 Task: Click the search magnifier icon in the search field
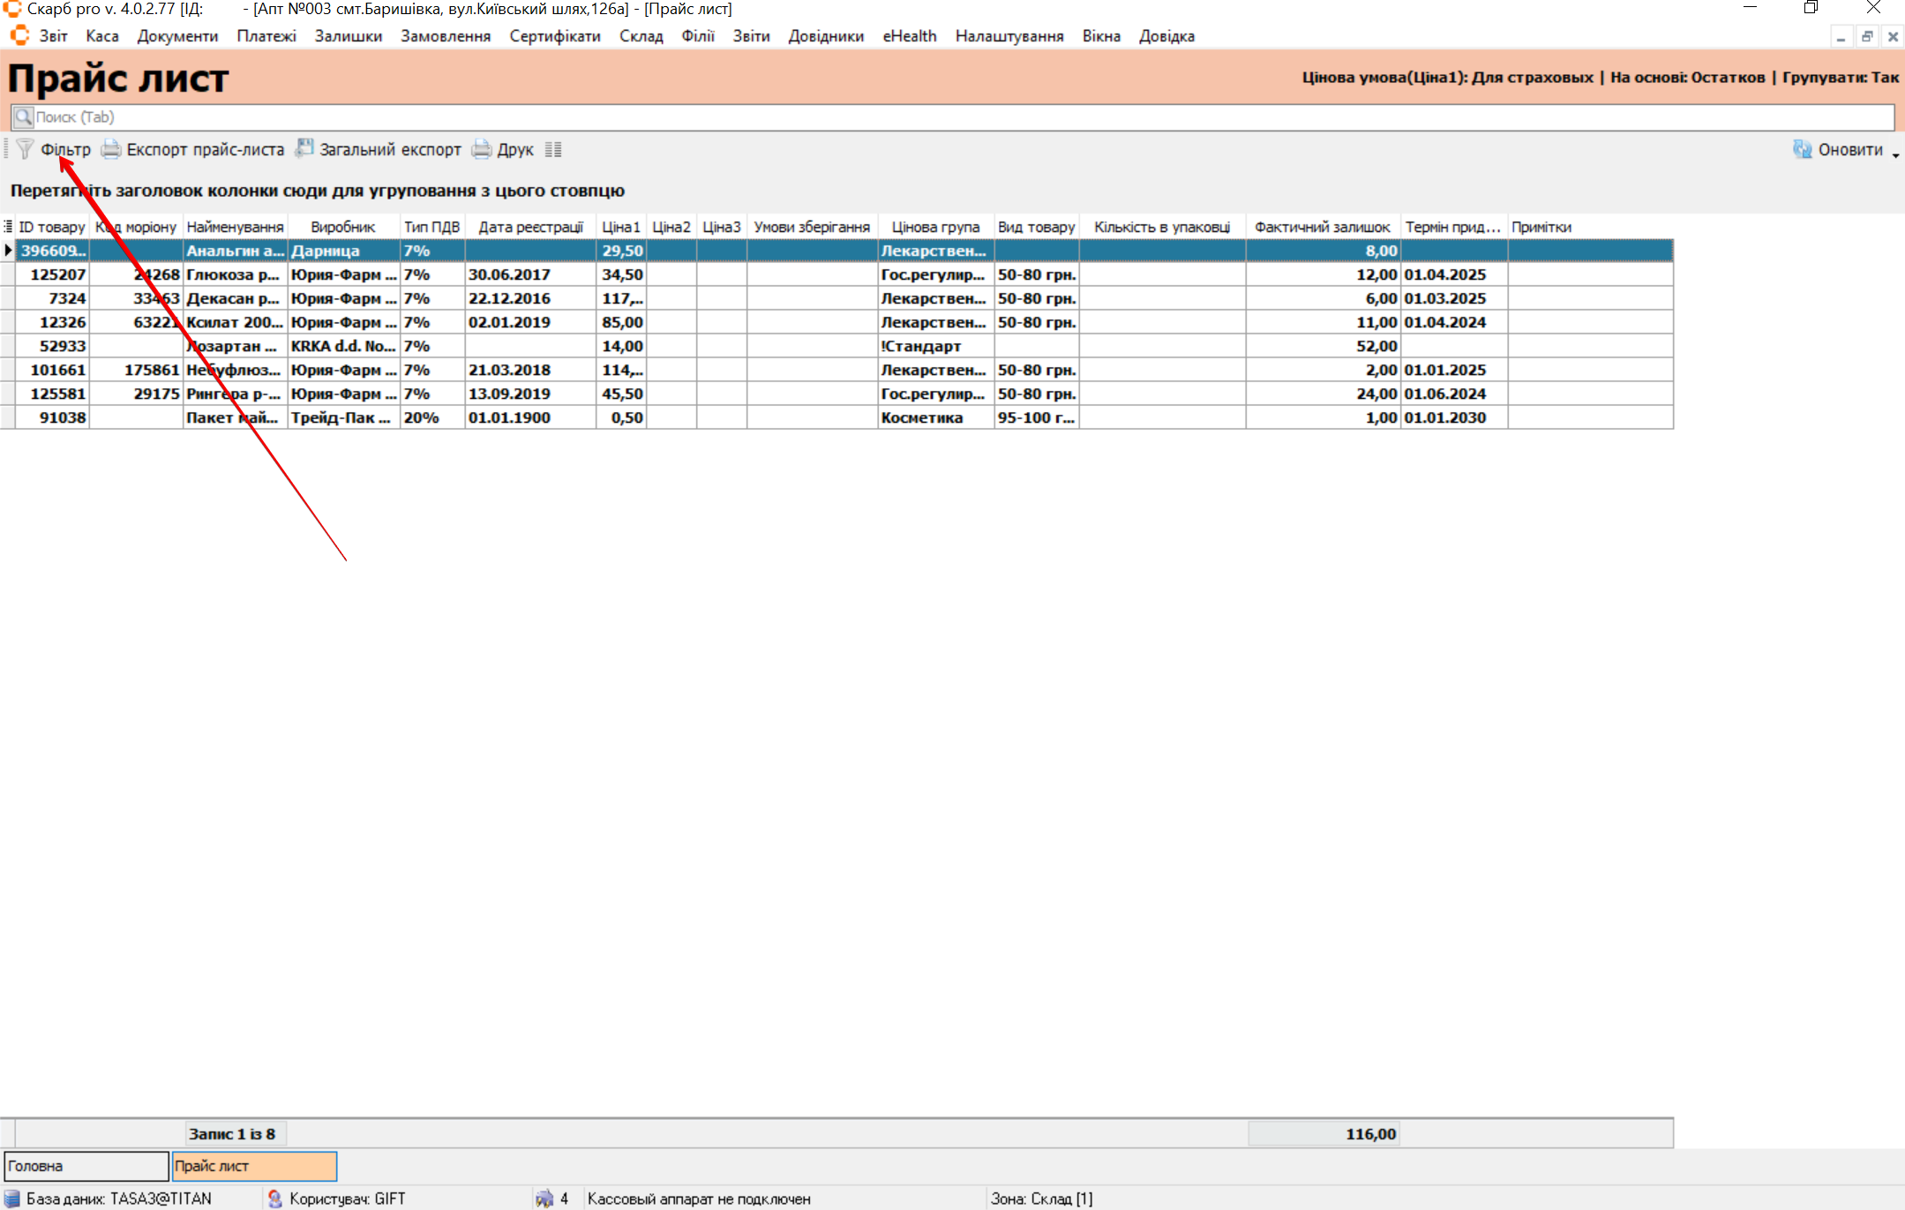(x=24, y=116)
